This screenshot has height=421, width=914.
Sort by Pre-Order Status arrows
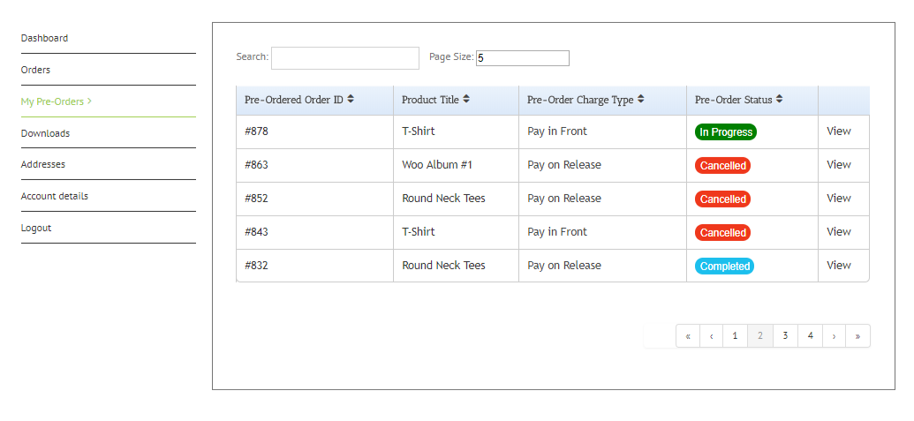click(780, 100)
